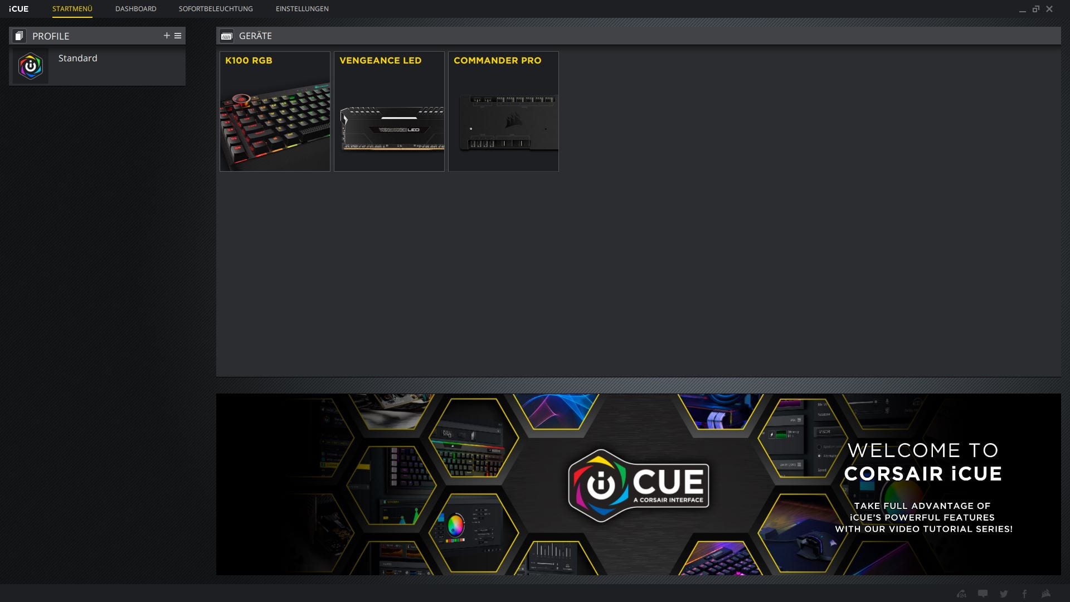
Task: Open the Sofortbeleuchtung tab
Action: tap(216, 9)
